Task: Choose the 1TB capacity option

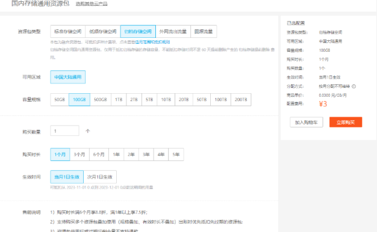Action: (119, 100)
